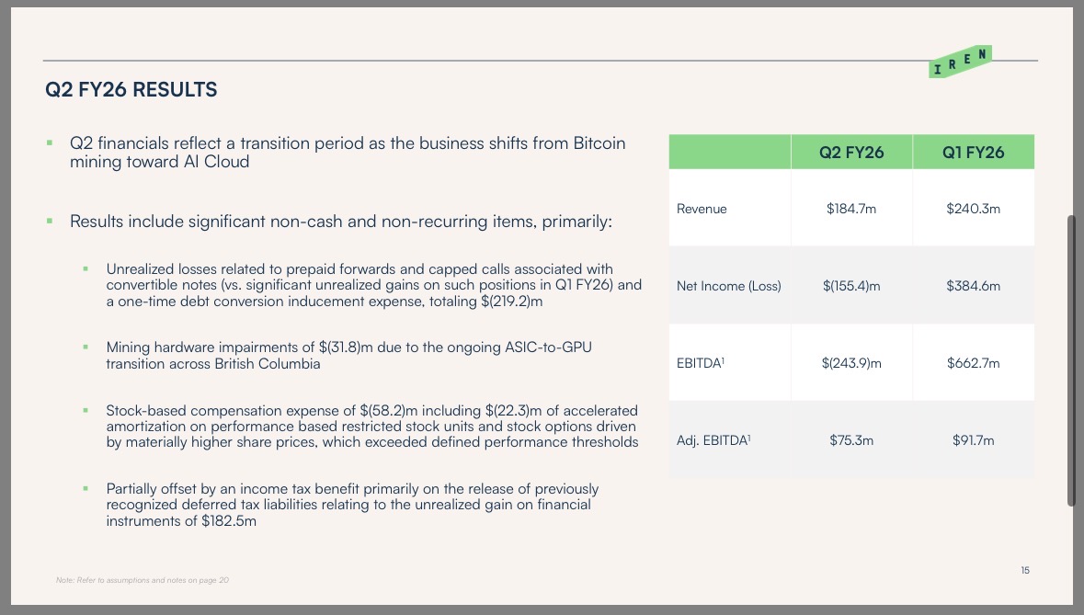The height and width of the screenshot is (615, 1084).
Task: Click the $91.7m Adj. EBITDA value
Action: click(x=973, y=440)
